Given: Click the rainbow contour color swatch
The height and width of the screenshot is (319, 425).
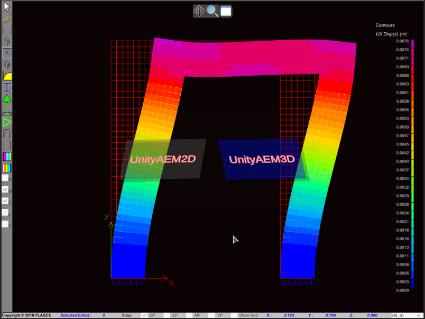Looking at the screenshot, I should pyautogui.click(x=6, y=156).
